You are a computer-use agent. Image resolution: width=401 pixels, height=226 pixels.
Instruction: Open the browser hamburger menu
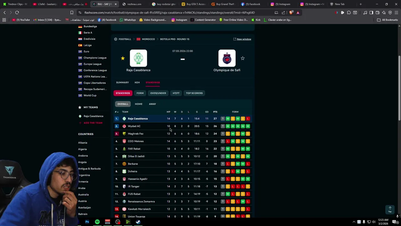click(x=396, y=13)
